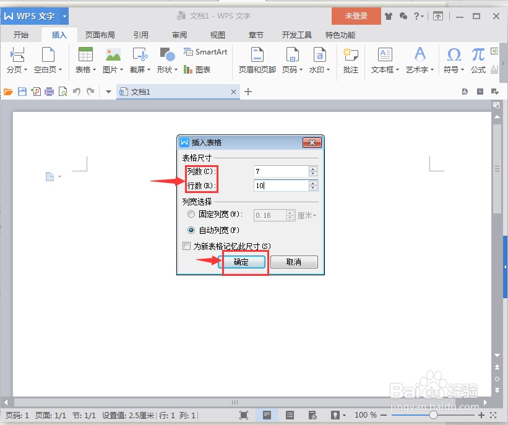Image resolution: width=508 pixels, height=425 pixels.
Task: Close the 插入表格 dialog
Action: pos(312,142)
